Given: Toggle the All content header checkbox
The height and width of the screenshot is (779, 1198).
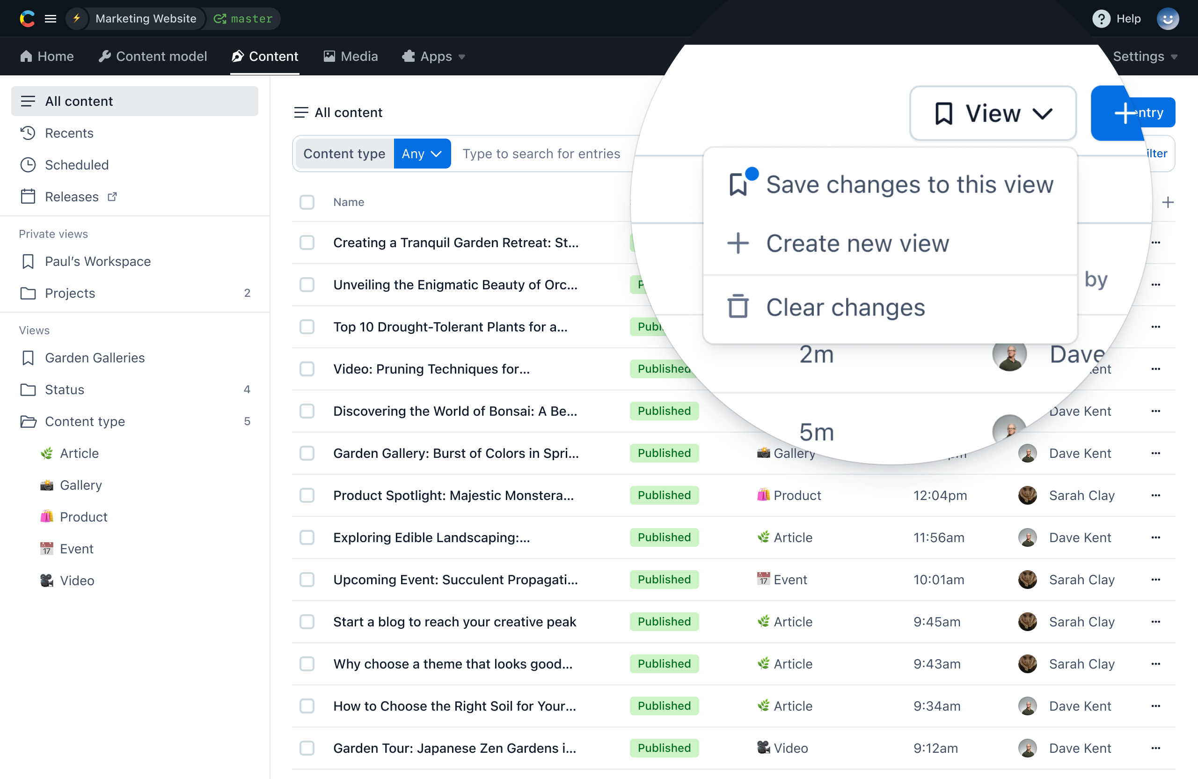Looking at the screenshot, I should 307,202.
